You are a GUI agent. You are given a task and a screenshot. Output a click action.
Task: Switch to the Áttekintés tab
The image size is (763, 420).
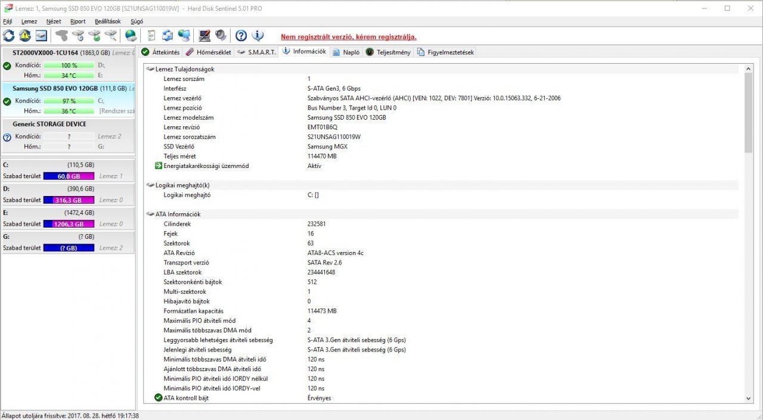tap(160, 52)
